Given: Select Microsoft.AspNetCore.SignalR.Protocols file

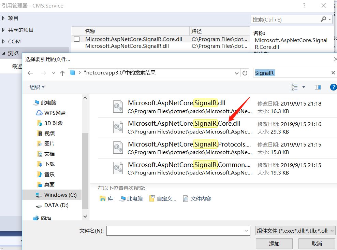Looking at the screenshot, I should (x=217, y=148).
